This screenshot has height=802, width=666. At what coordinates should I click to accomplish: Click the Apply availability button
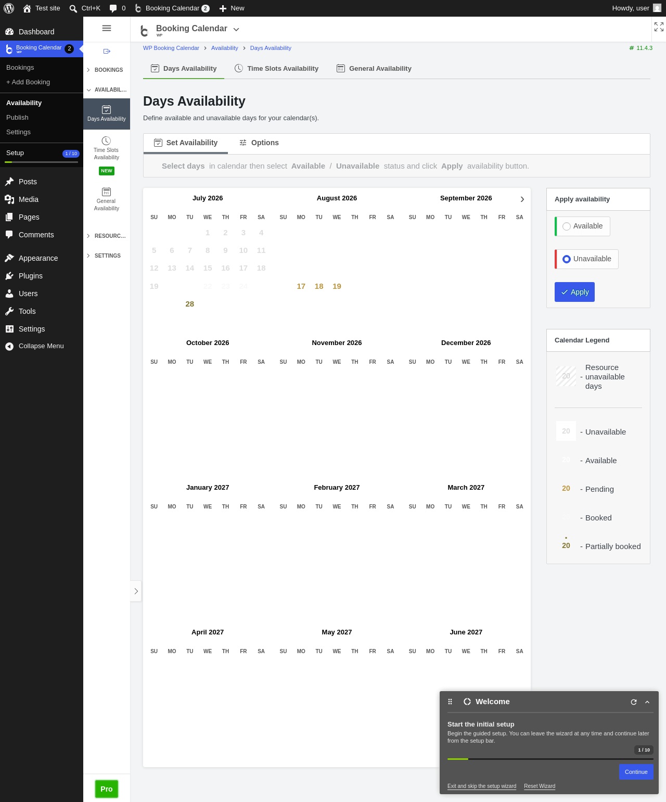[574, 292]
